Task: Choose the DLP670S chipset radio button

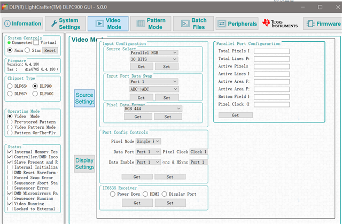Action: [x=10, y=94]
